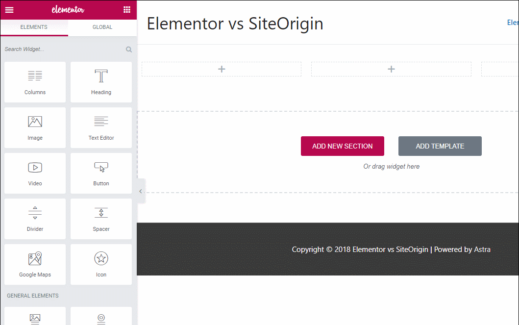Select the Button widget
This screenshot has height=325, width=519.
click(101, 174)
